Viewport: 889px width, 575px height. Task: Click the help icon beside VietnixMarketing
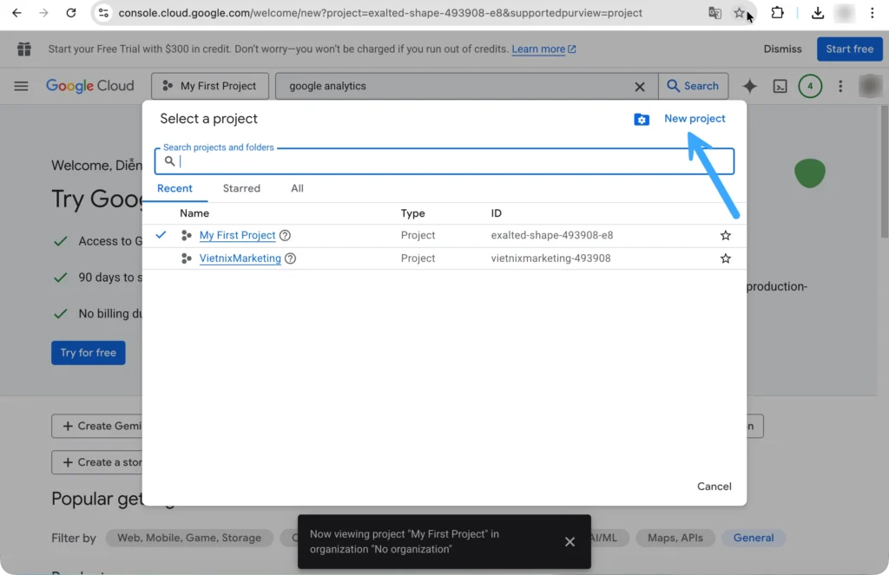pyautogui.click(x=291, y=258)
